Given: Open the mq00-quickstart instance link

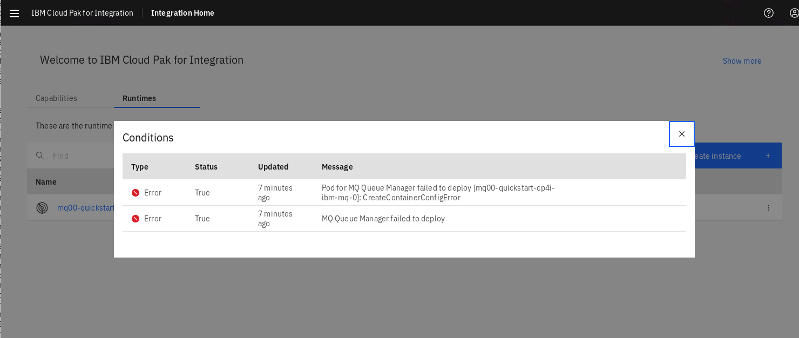Looking at the screenshot, I should (85, 208).
